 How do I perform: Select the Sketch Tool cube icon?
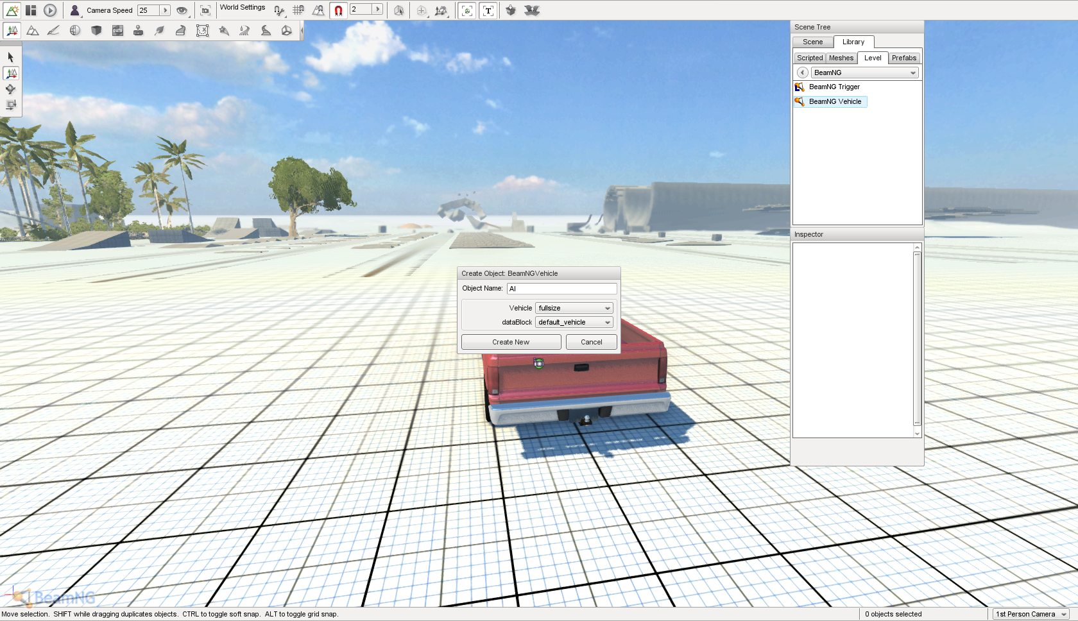tap(96, 30)
